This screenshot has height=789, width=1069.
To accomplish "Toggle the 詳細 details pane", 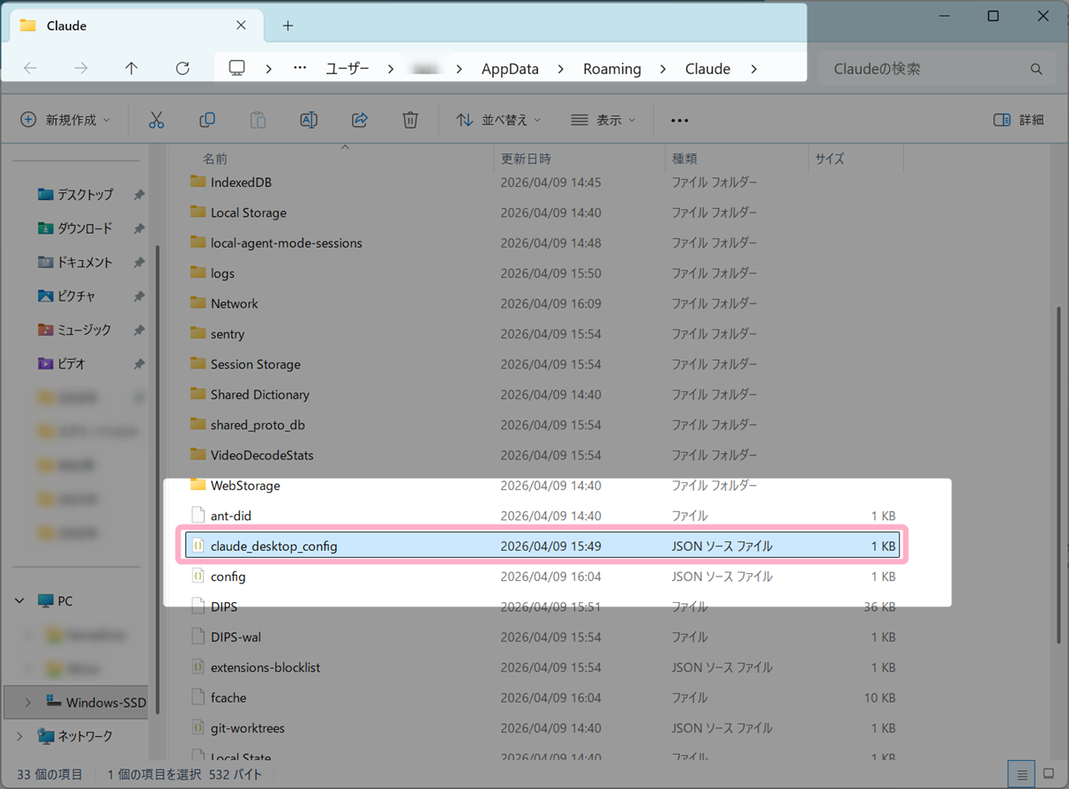I will (1019, 120).
